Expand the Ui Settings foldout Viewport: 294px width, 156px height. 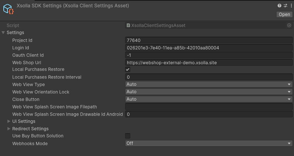point(9,121)
